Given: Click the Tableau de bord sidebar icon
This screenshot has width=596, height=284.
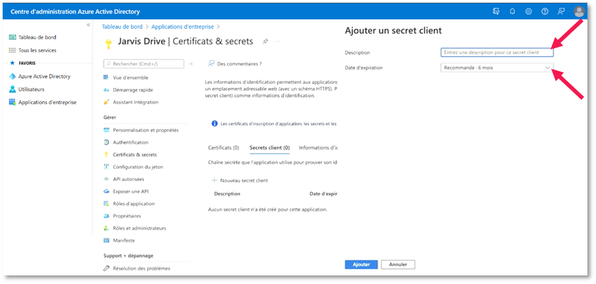Looking at the screenshot, I should pyautogui.click(x=12, y=37).
